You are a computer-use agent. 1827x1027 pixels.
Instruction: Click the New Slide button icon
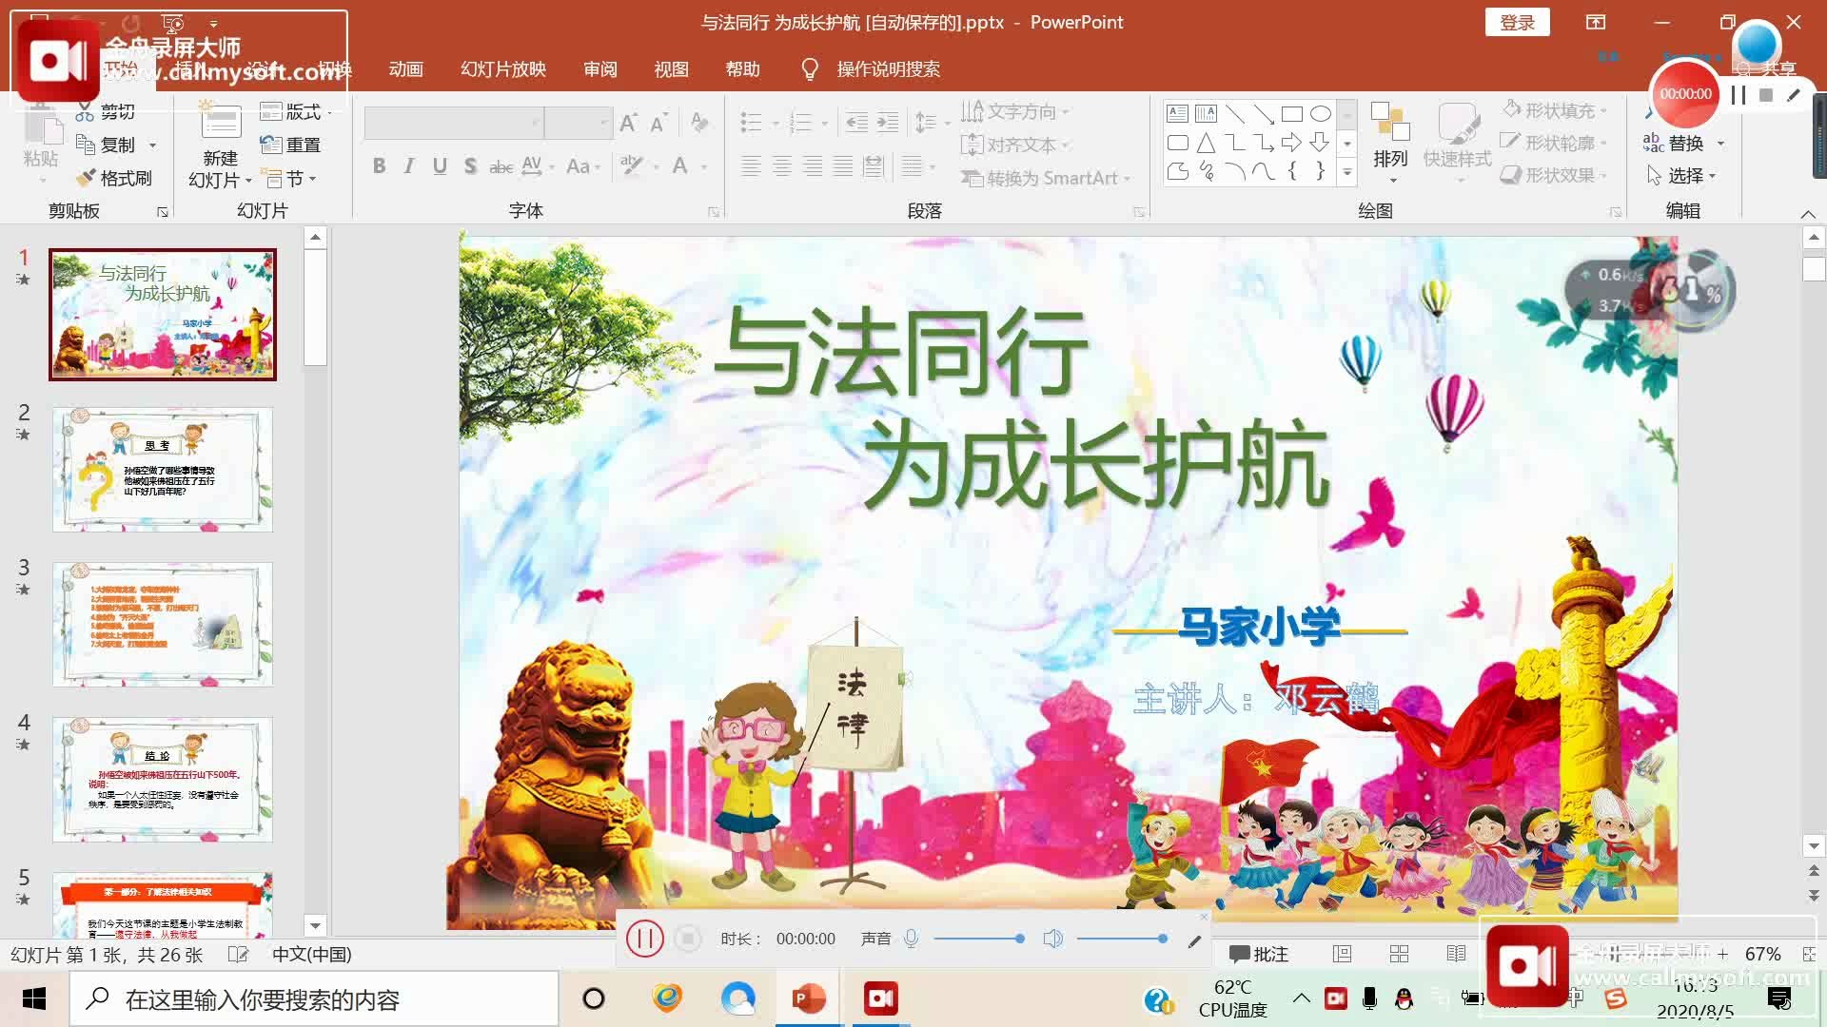[x=220, y=123]
